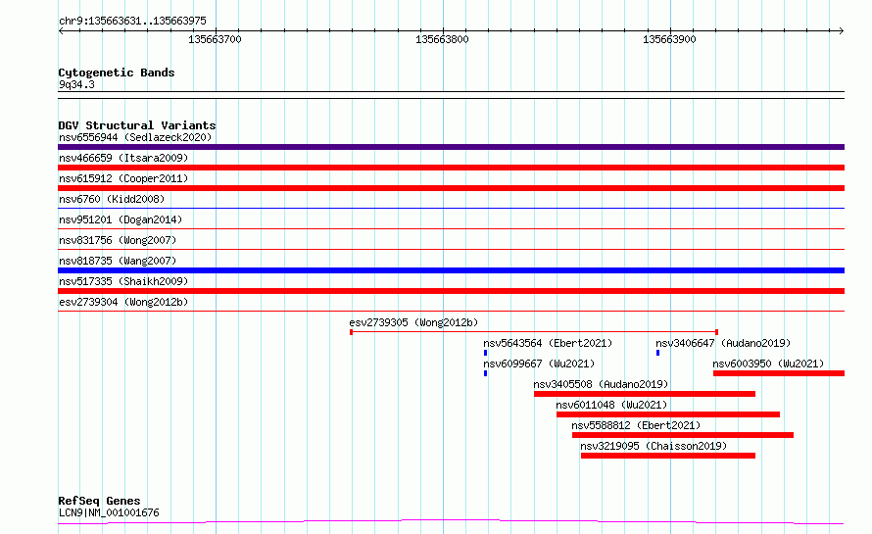Click the red bar under nsv615912
The width and height of the screenshot is (872, 534).
click(451, 188)
